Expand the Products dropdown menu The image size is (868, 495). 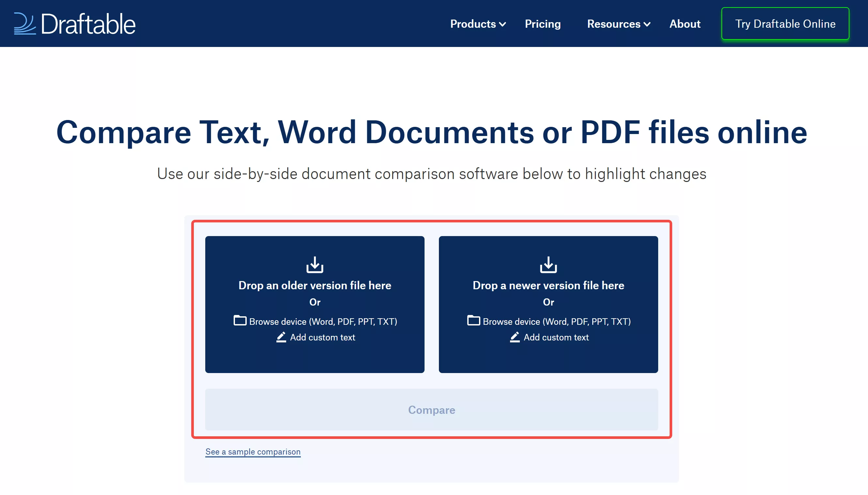(x=473, y=24)
